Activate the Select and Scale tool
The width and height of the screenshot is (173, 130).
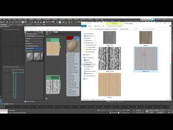(x=41, y=22)
